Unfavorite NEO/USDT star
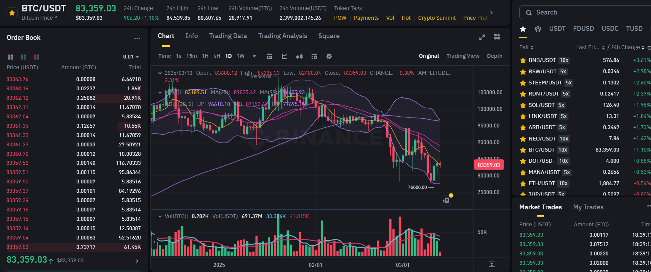Viewport: 651px width, 272px height. (523, 139)
